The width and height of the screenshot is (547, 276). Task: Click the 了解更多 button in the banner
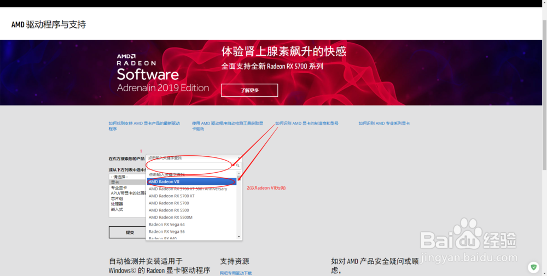click(249, 90)
